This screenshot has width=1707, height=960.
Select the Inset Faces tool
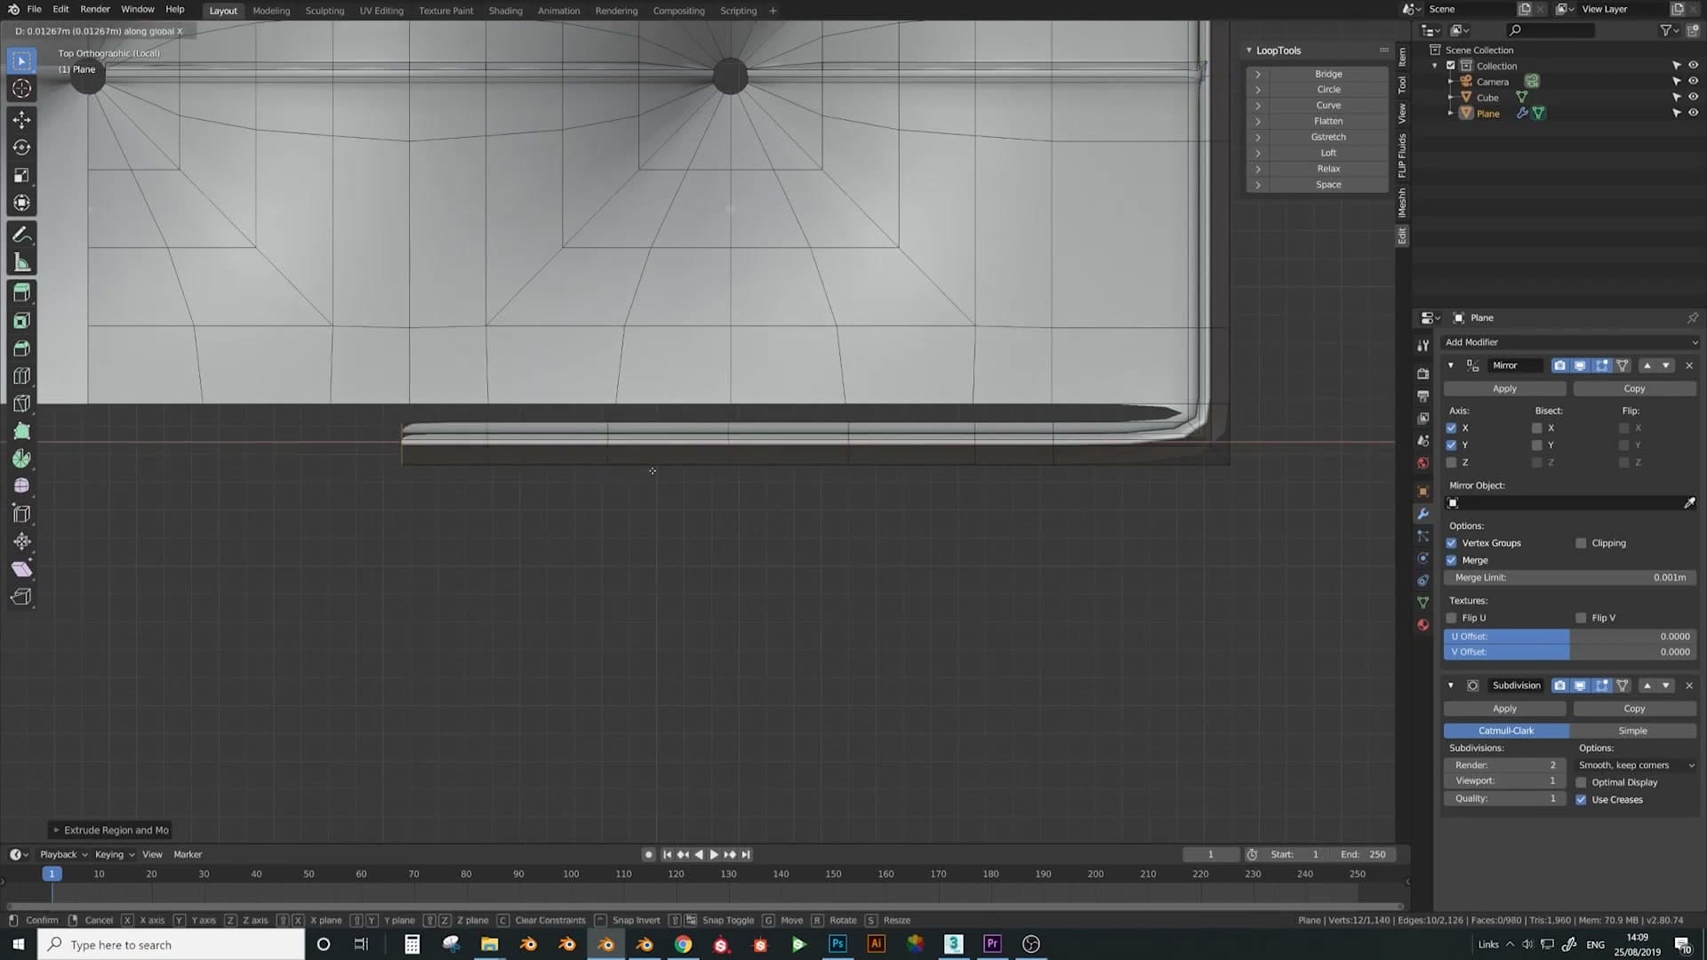(22, 320)
